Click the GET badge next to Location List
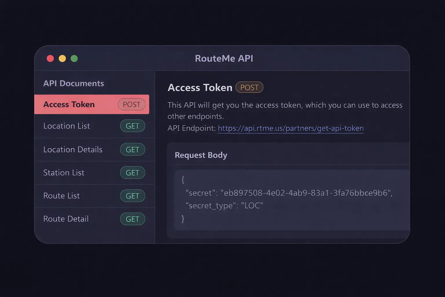This screenshot has height=297, width=445. tap(132, 126)
